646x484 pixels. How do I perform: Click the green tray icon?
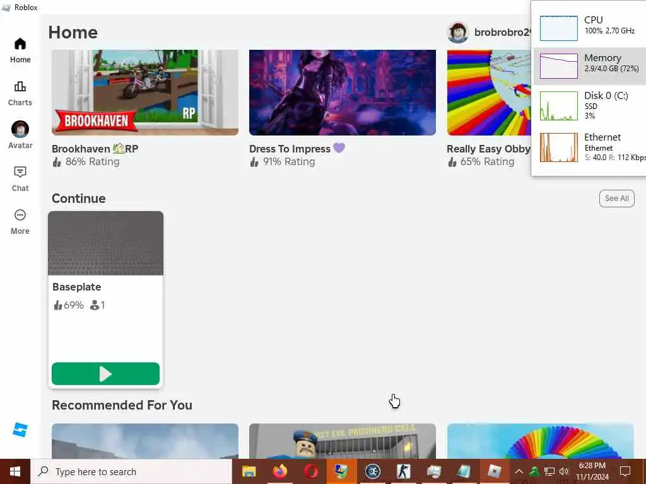534,471
